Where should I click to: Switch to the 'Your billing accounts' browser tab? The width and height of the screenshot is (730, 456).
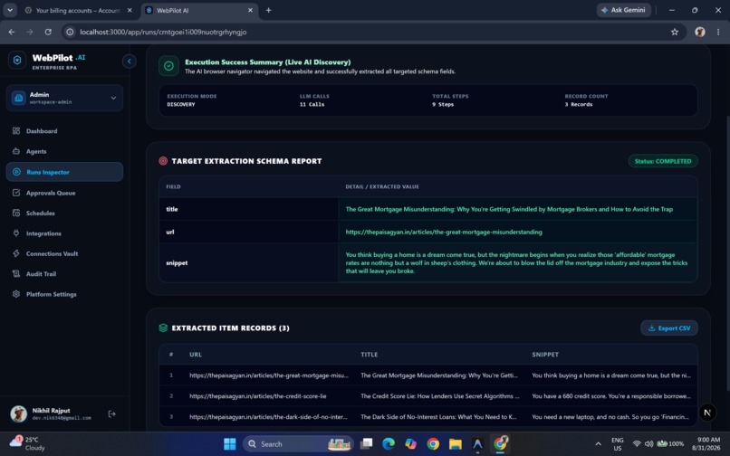(x=79, y=10)
